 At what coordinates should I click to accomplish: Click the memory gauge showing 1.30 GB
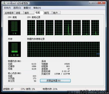[14, 49]
